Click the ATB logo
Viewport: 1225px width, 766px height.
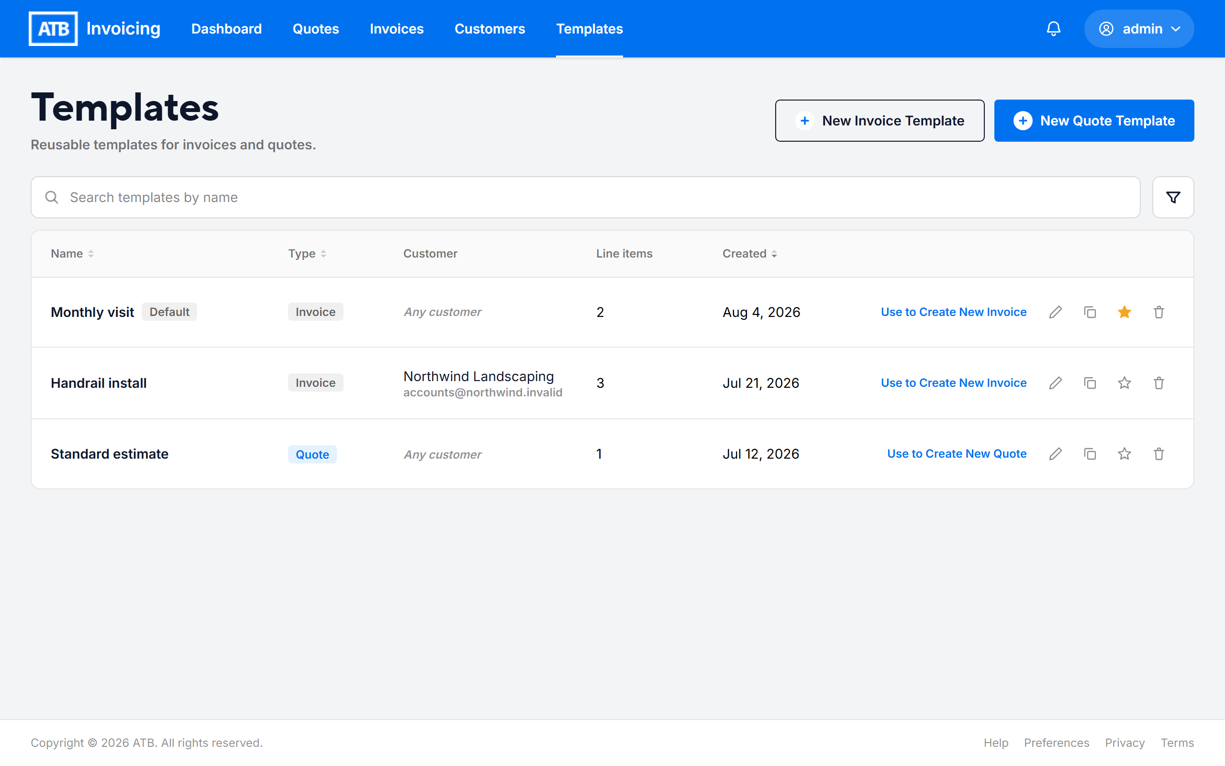[53, 29]
